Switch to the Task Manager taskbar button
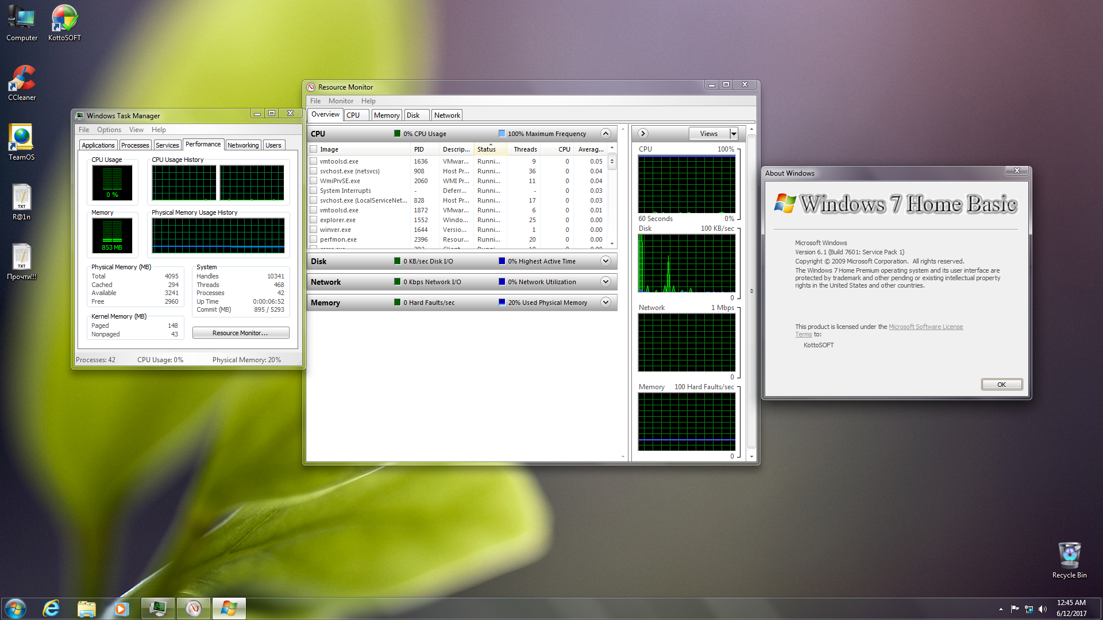 tap(158, 609)
